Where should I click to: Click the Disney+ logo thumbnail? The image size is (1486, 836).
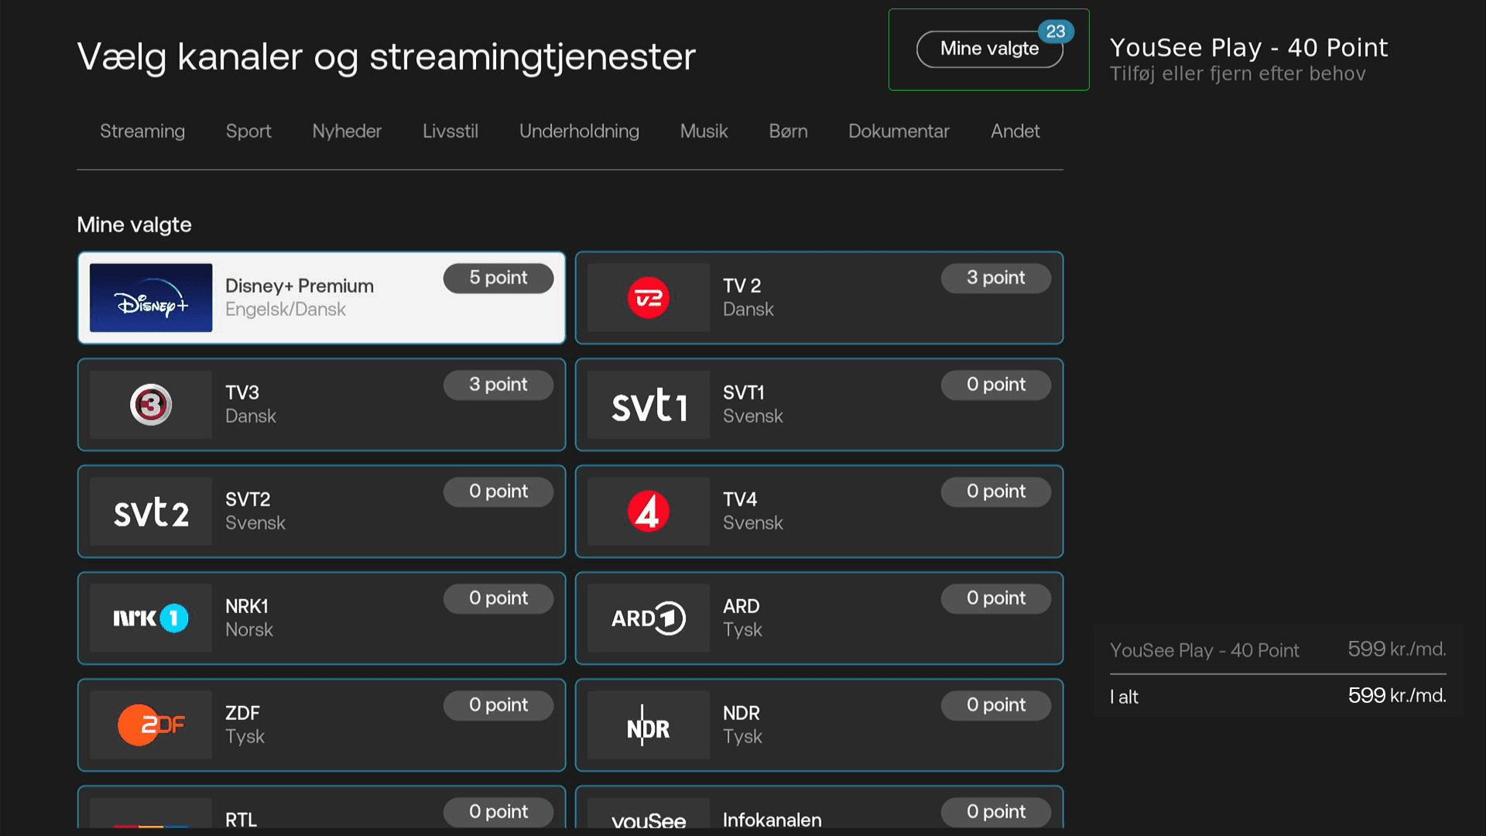click(151, 298)
